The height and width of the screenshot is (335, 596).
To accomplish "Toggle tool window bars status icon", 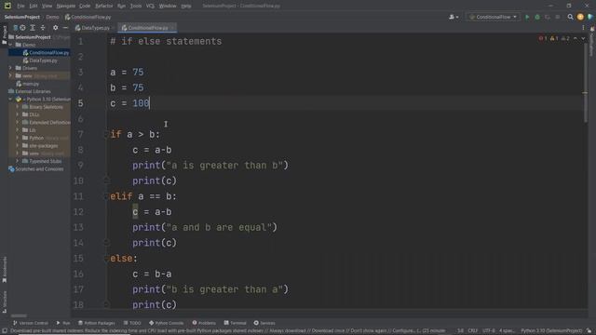I will click(x=5, y=331).
